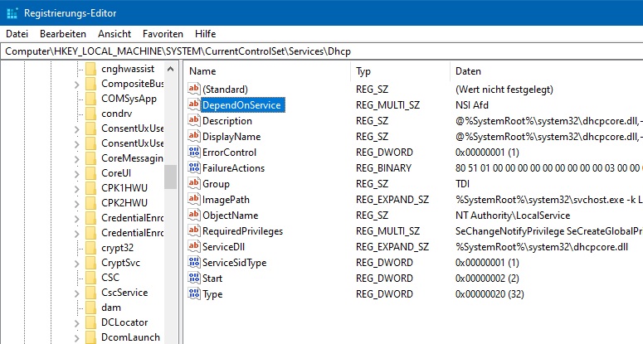
Task: Open the Datei menu
Action: [x=17, y=34]
